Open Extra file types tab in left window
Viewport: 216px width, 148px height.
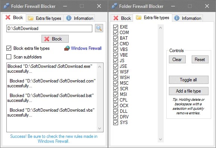[x=44, y=18]
